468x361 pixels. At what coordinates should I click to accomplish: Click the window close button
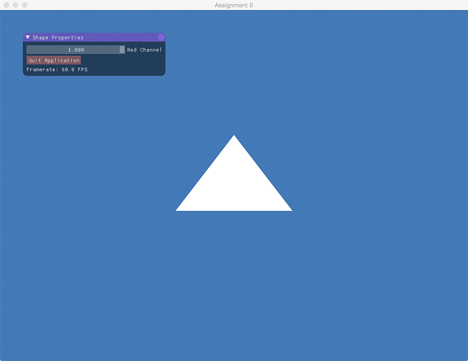click(x=6, y=5)
